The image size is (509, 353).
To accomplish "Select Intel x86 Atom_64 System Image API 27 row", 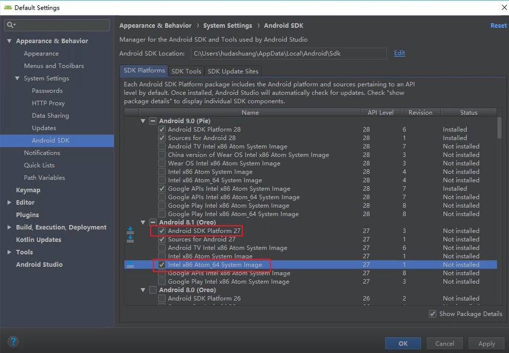I will (310, 265).
